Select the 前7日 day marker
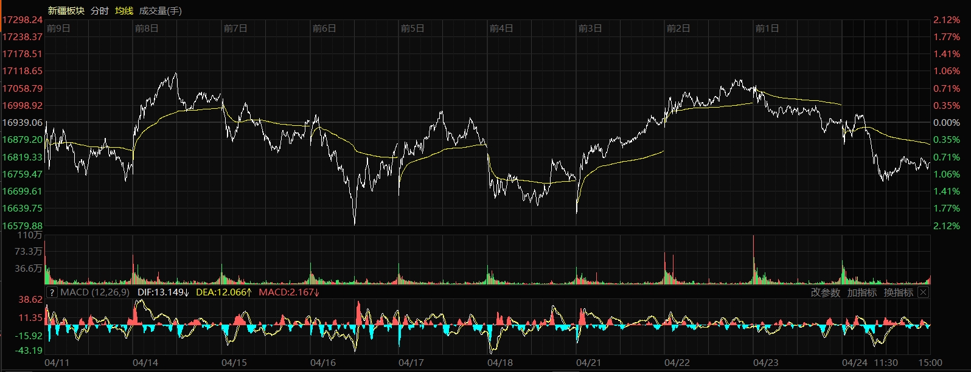Viewport: 971px width, 372px height. (235, 29)
